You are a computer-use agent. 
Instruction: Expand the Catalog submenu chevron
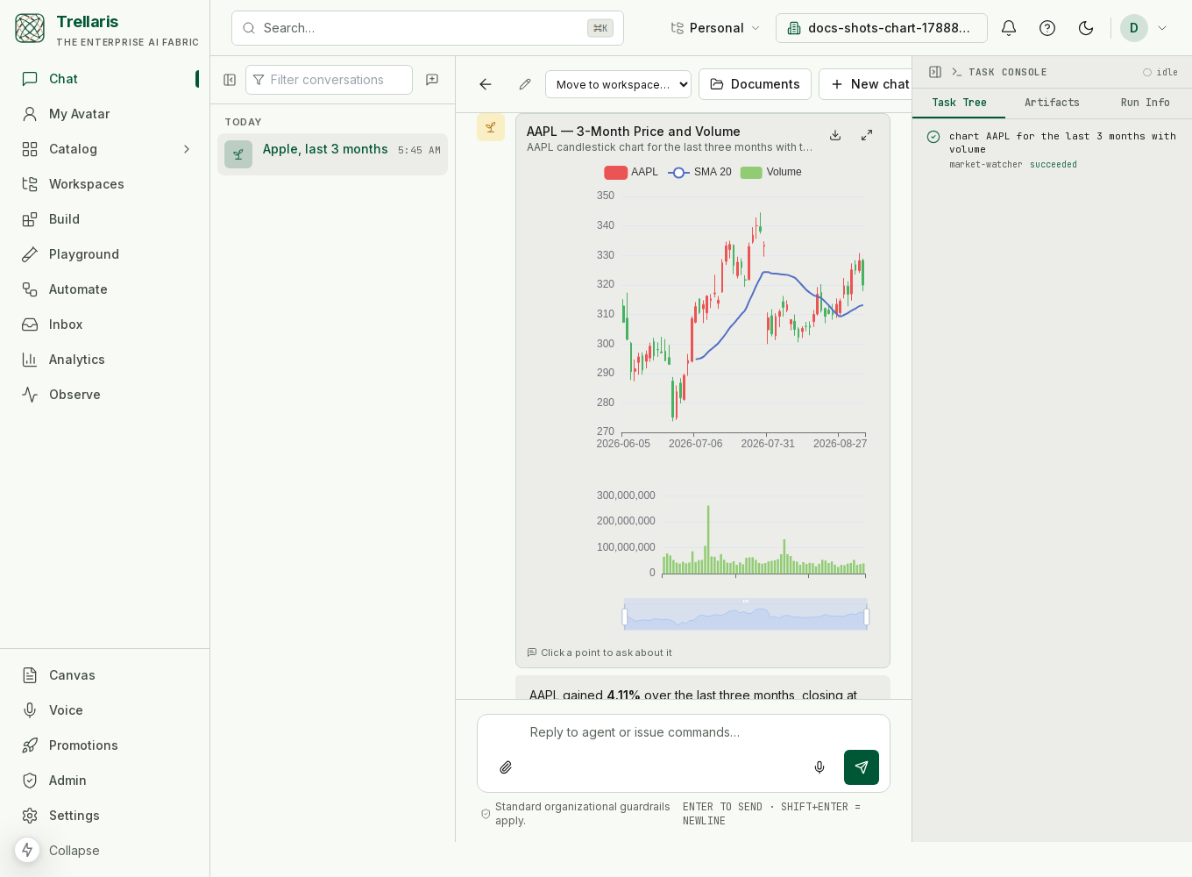pos(187,149)
